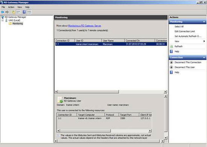Click the UAG (Local) server icon
Viewport: 207px width, 147px height.
6,20
